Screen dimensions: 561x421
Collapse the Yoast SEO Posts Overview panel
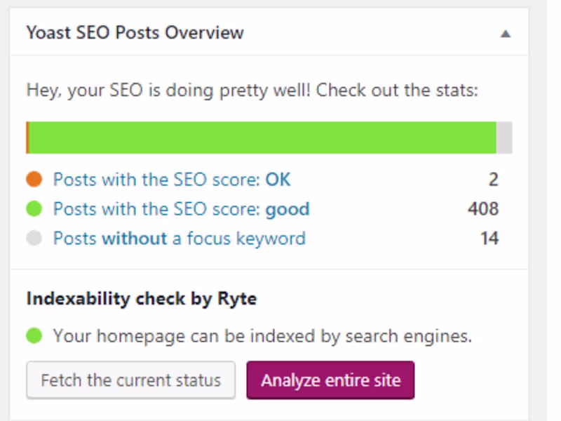tap(506, 33)
